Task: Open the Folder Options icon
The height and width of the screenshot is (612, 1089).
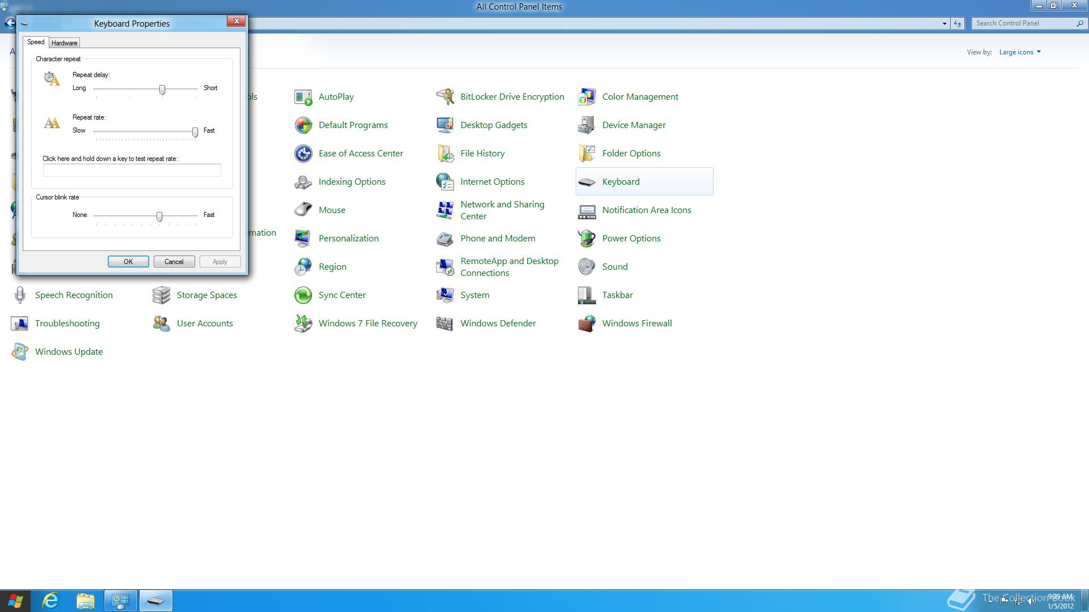Action: tap(587, 154)
